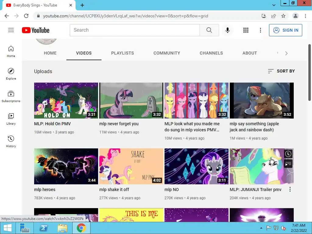Open Chrome profile avatar

coord(296,16)
